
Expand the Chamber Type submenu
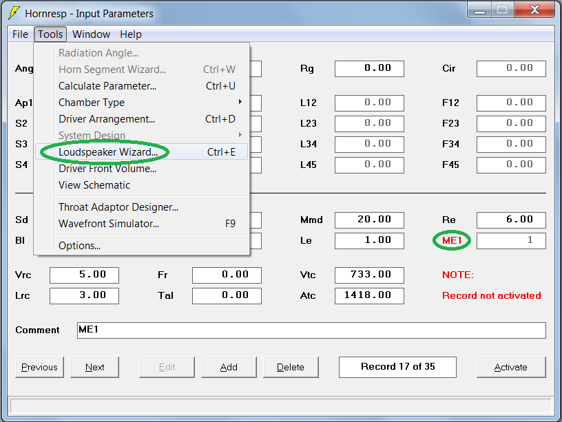(x=142, y=103)
